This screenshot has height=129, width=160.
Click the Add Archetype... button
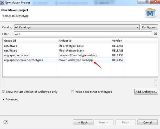click(146, 92)
